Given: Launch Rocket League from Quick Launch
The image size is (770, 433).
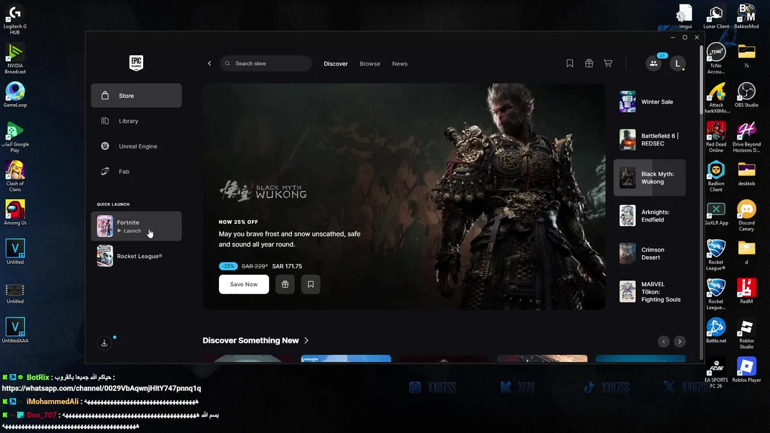Looking at the screenshot, I should tap(136, 256).
